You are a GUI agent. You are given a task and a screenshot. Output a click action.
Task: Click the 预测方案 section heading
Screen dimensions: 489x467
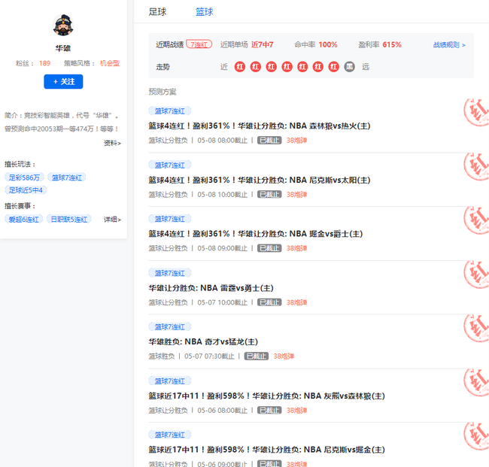162,92
